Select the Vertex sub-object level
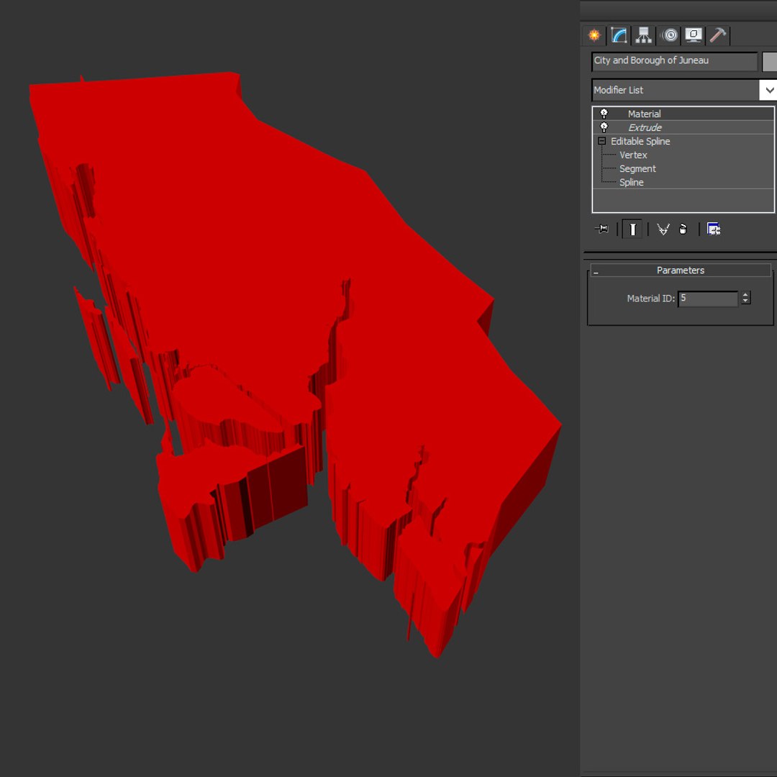777x777 pixels. point(633,155)
